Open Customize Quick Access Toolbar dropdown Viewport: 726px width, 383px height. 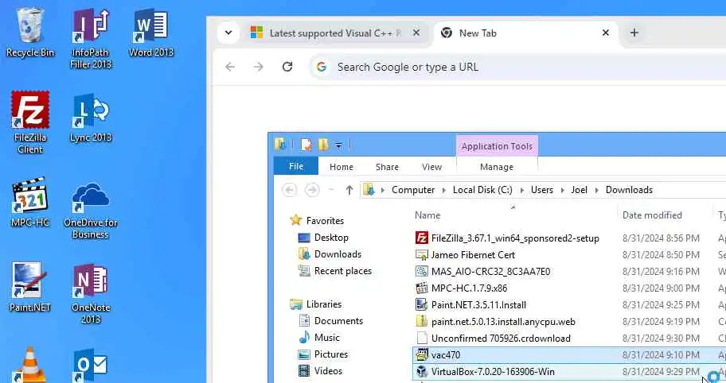[x=339, y=145]
